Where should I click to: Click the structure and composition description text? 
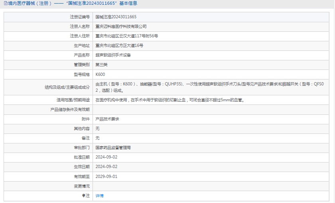(211, 84)
